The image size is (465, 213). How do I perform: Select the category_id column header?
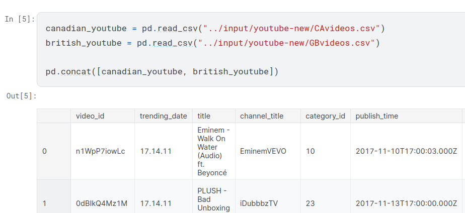pyautogui.click(x=325, y=116)
